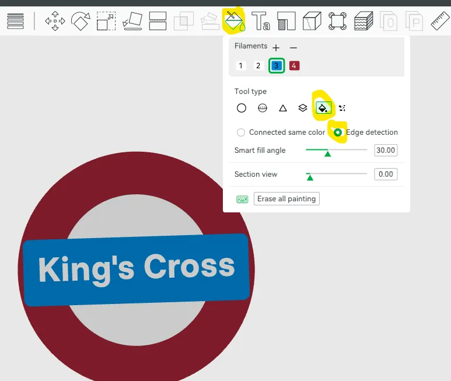Screen dimensions: 451x381
Task: Choose filament 2 swatch
Action: [258, 65]
